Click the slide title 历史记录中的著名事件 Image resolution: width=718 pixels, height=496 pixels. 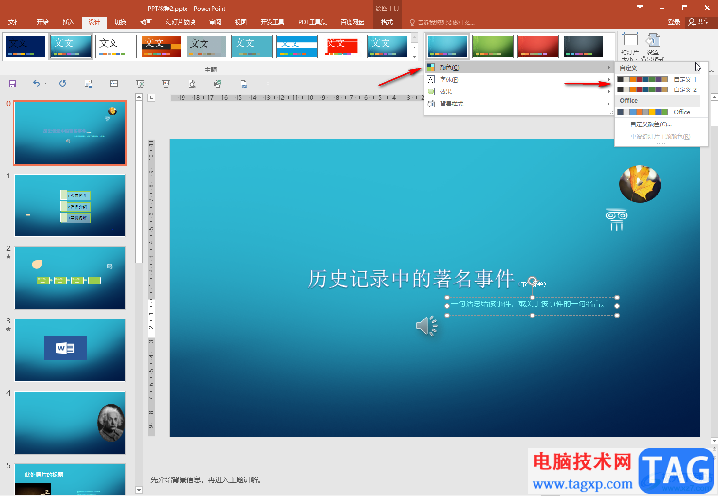pyautogui.click(x=411, y=279)
